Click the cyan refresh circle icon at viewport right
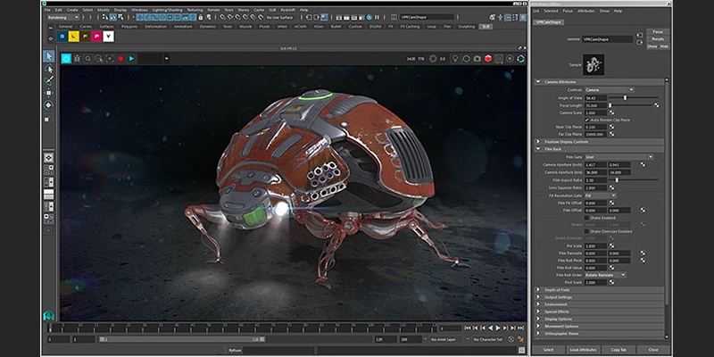The width and height of the screenshot is (714, 357). tap(520, 59)
